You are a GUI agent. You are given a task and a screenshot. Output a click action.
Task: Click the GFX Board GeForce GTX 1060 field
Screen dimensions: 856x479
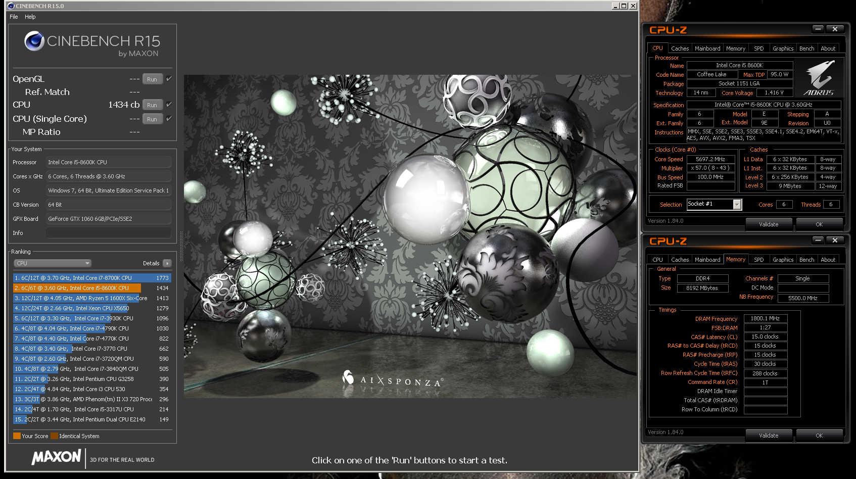point(109,219)
